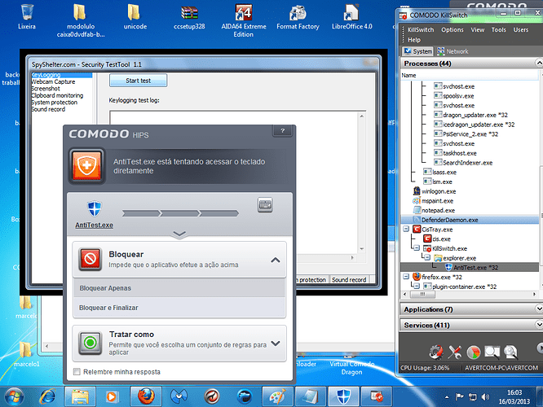The width and height of the screenshot is (543, 407).
Task: Select Sound record in SpyShelter test list
Action: [x=48, y=109]
